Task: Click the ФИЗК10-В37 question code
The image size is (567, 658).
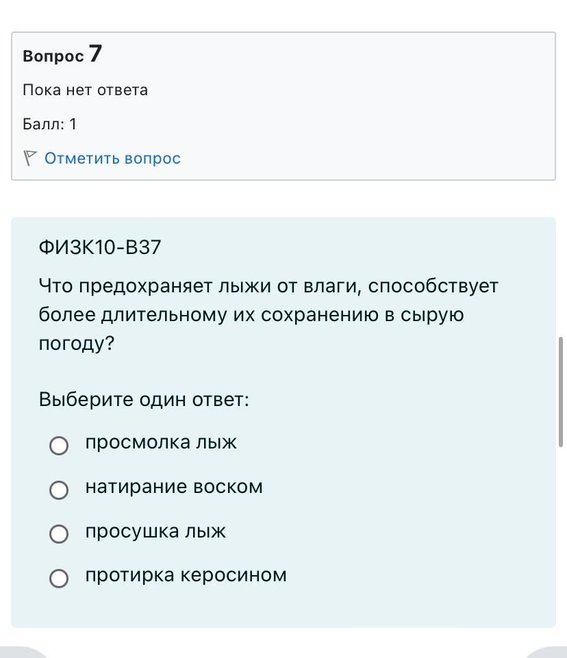Action: coord(100,247)
